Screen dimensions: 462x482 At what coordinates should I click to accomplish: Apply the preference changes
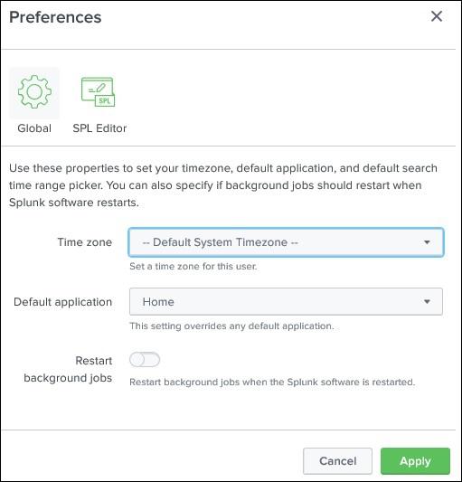pos(415,461)
